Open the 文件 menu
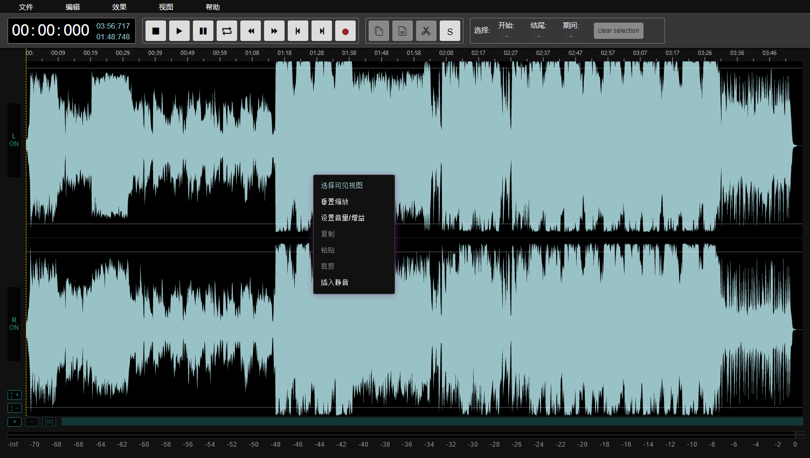The image size is (810, 458). click(26, 7)
